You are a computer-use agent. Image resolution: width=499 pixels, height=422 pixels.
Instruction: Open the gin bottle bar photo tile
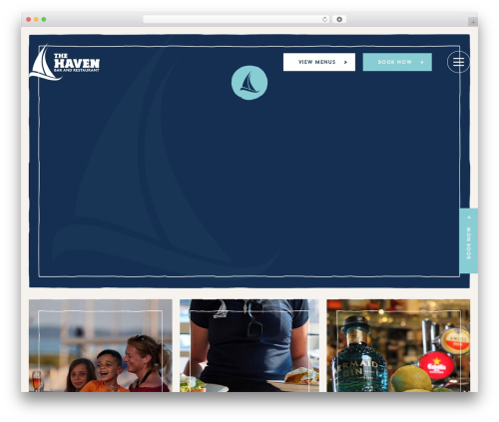point(398,345)
